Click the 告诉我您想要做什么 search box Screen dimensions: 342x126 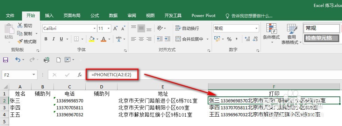pyautogui.click(x=249, y=16)
